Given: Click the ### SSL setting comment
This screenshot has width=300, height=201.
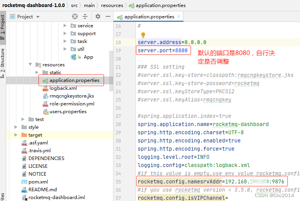Looking at the screenshot, I should [x=161, y=67].
